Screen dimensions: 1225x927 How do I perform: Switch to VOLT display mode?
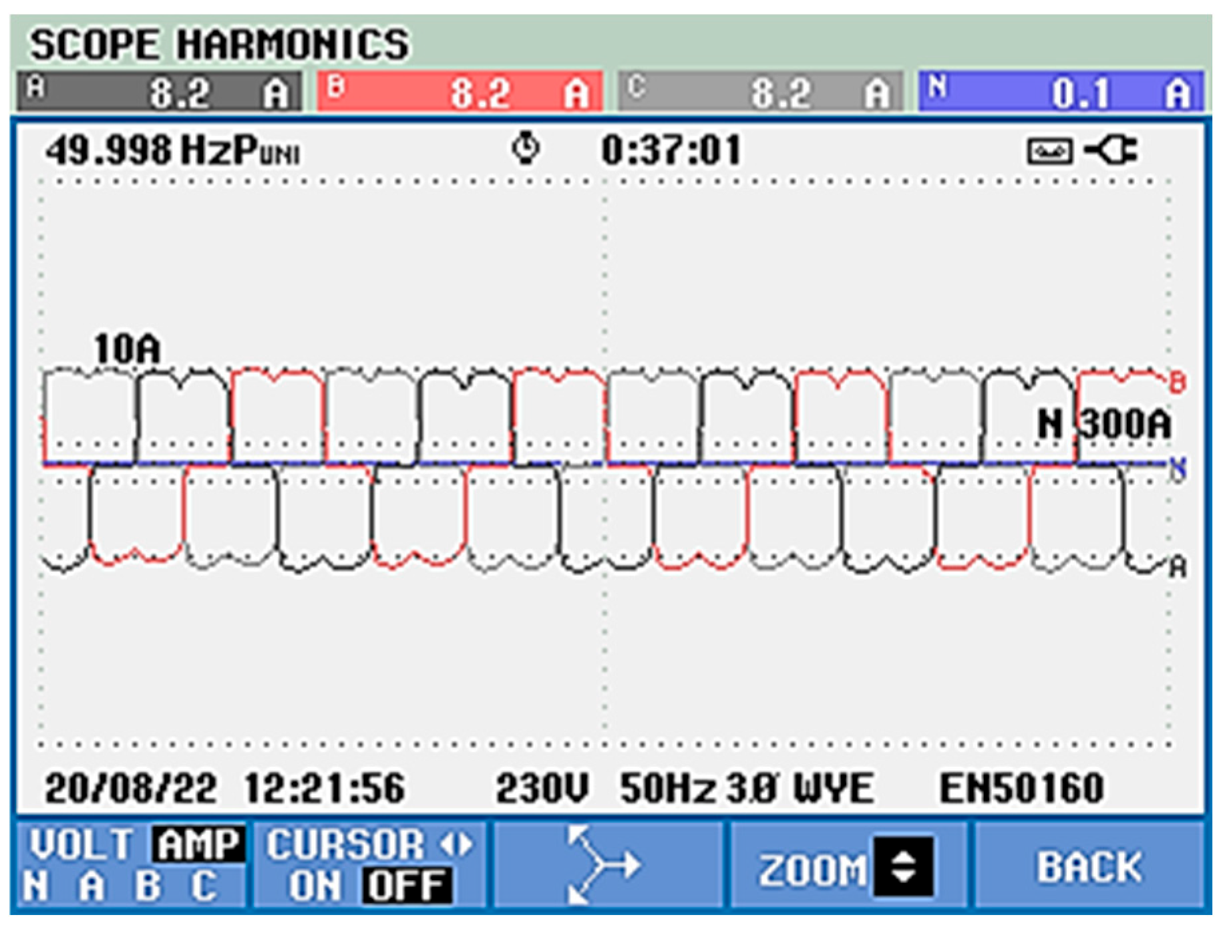click(x=81, y=845)
